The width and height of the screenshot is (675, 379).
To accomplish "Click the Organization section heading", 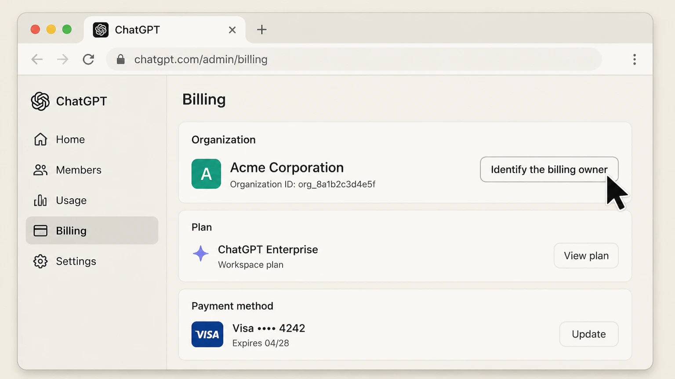I will [x=224, y=140].
